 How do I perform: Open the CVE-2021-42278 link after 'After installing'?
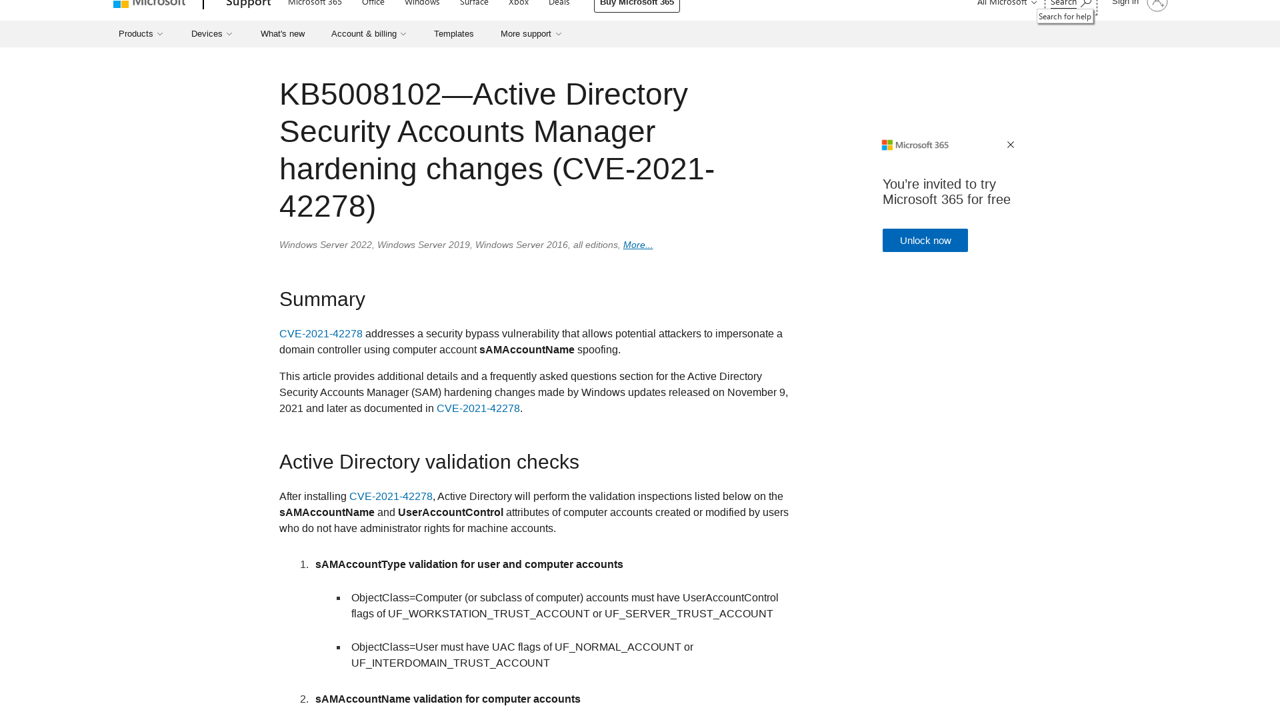[391, 497]
